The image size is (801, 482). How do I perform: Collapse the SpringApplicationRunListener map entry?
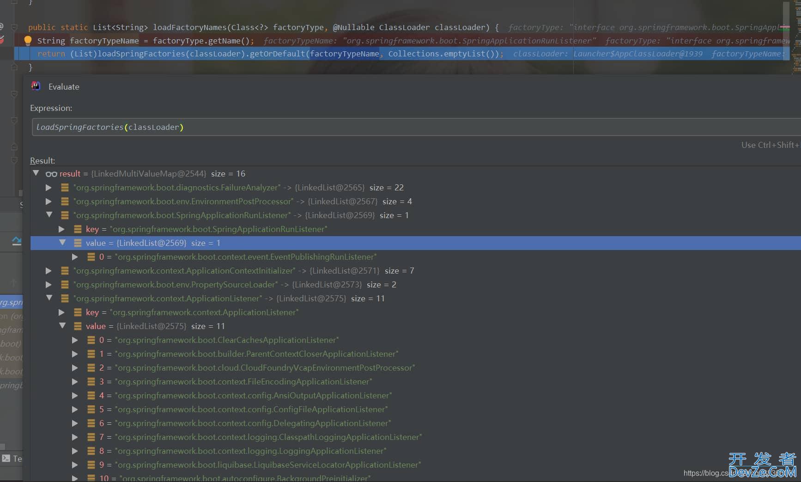tap(49, 215)
